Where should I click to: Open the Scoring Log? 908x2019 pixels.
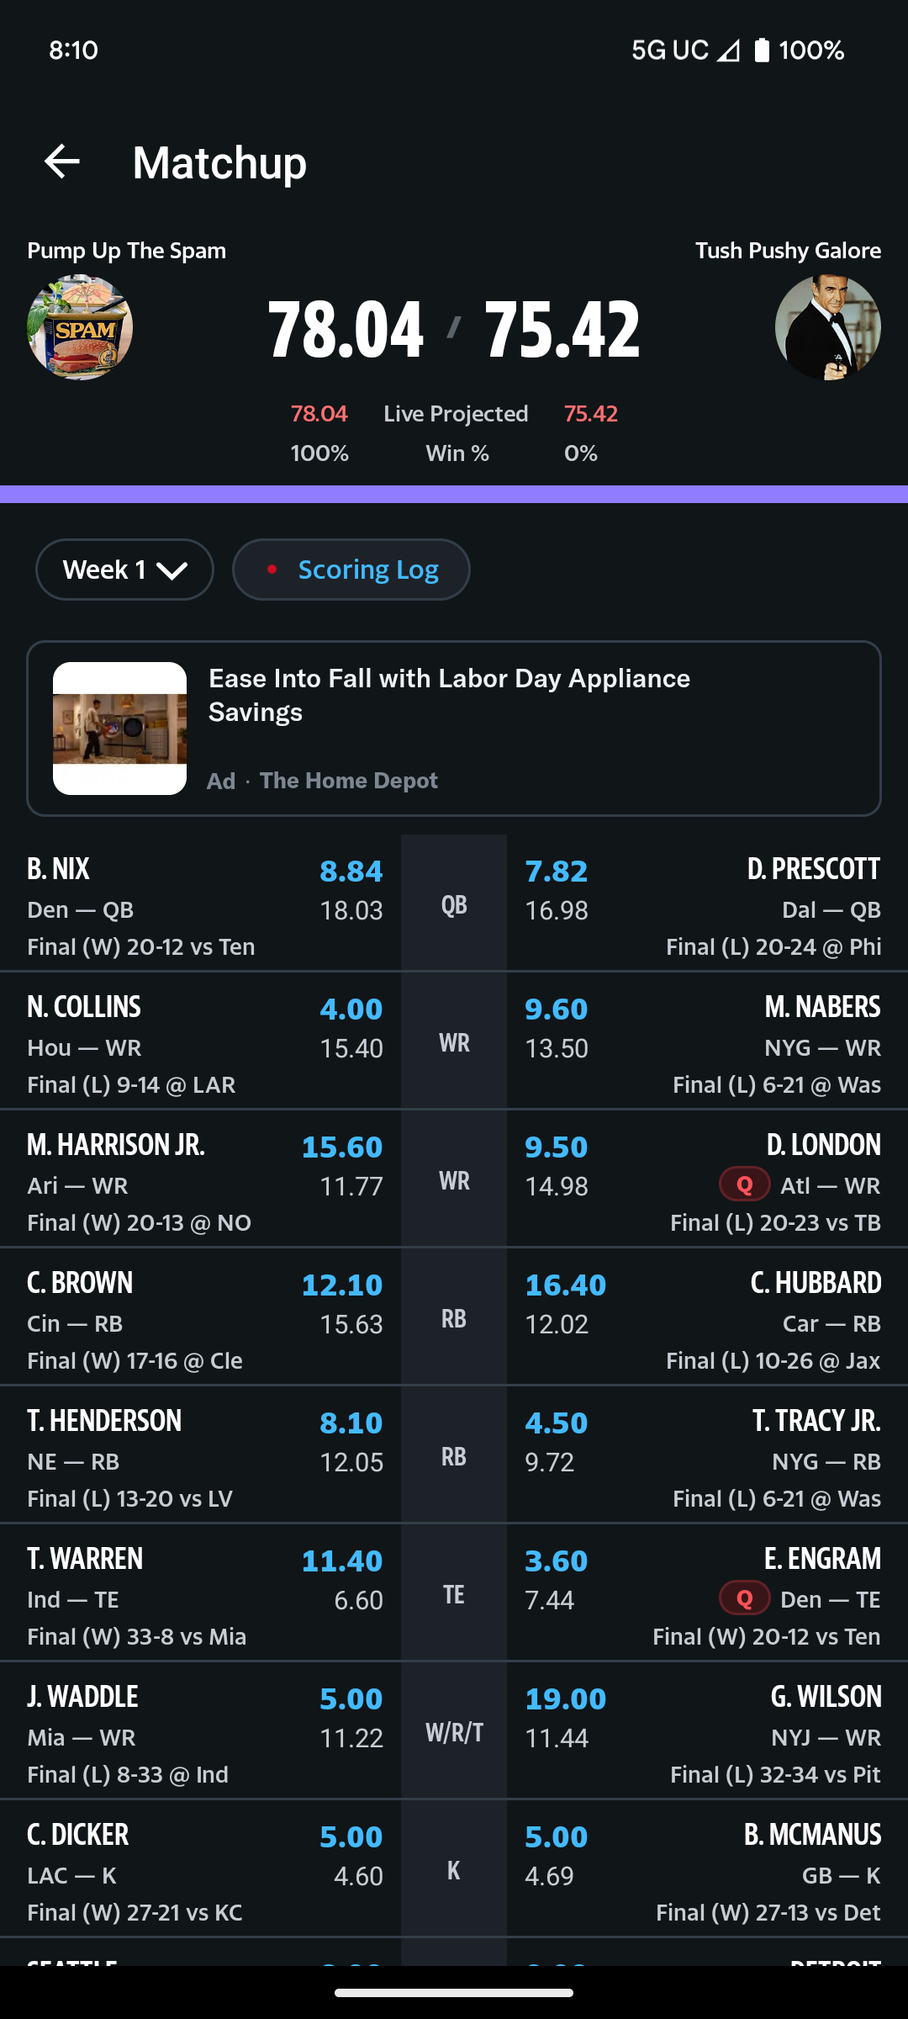[x=351, y=570]
